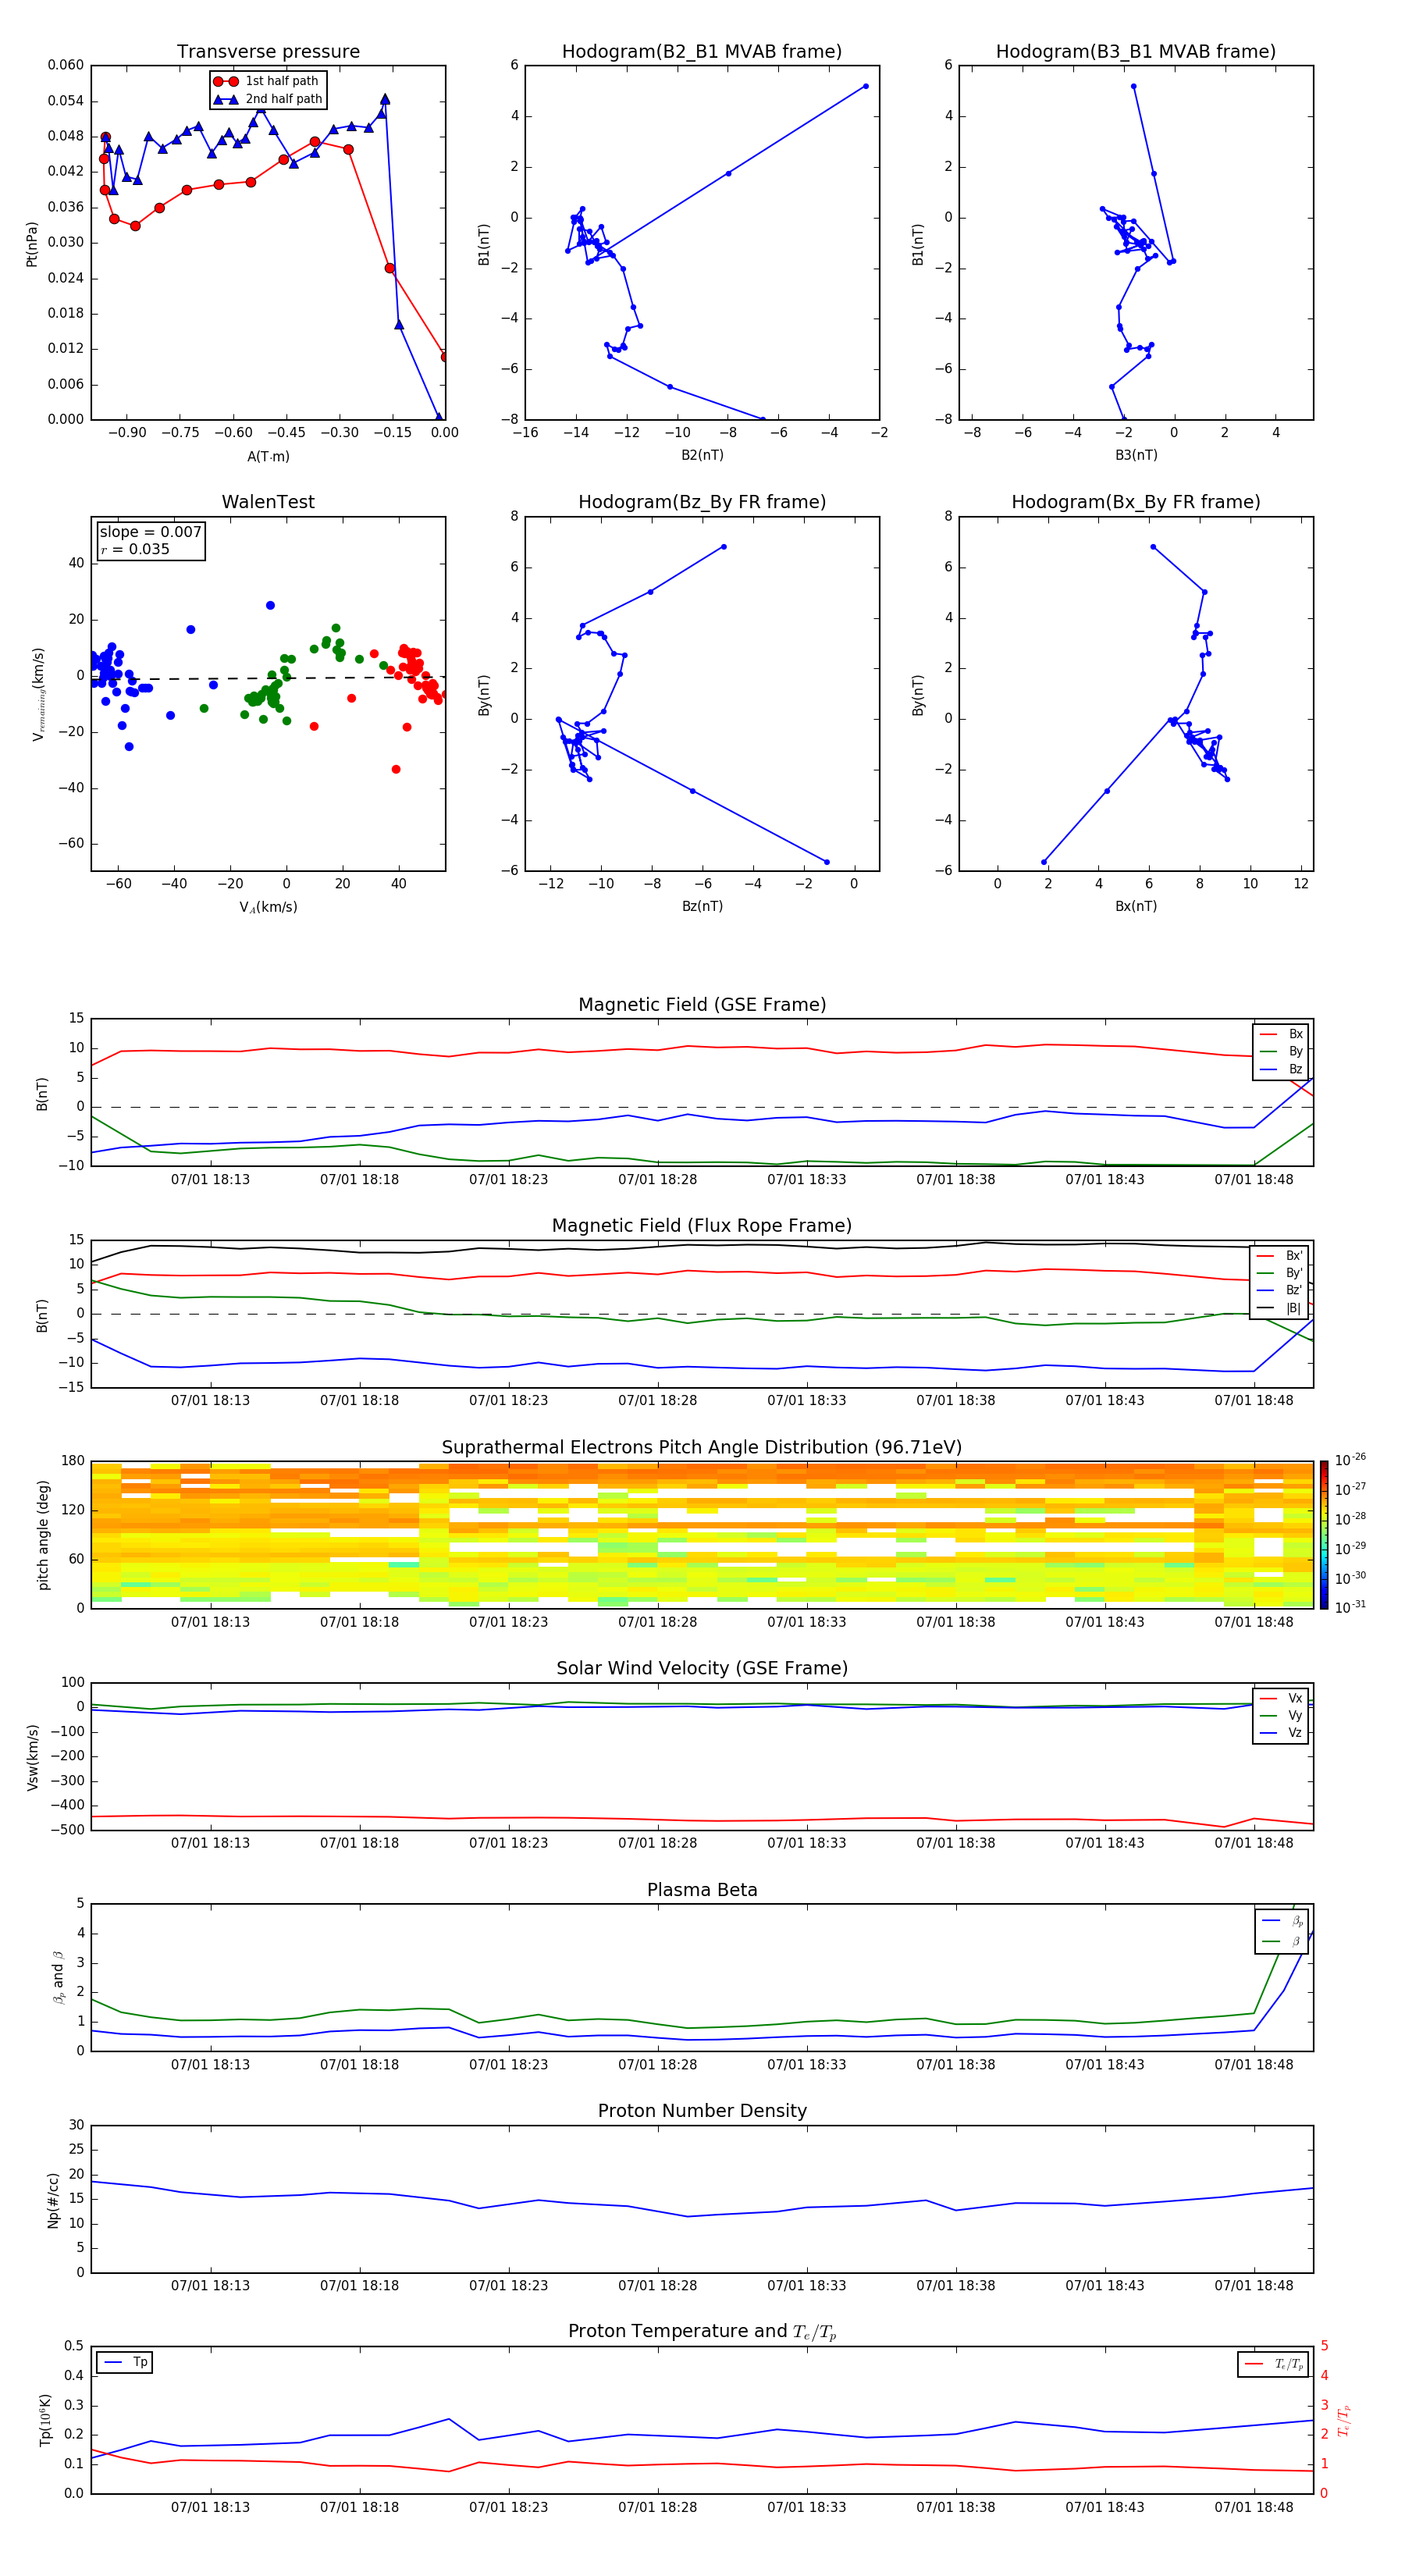The height and width of the screenshot is (2576, 1405).
Task: Select the By' legend entry in the Flux Rope panel
Action: click(1280, 1273)
